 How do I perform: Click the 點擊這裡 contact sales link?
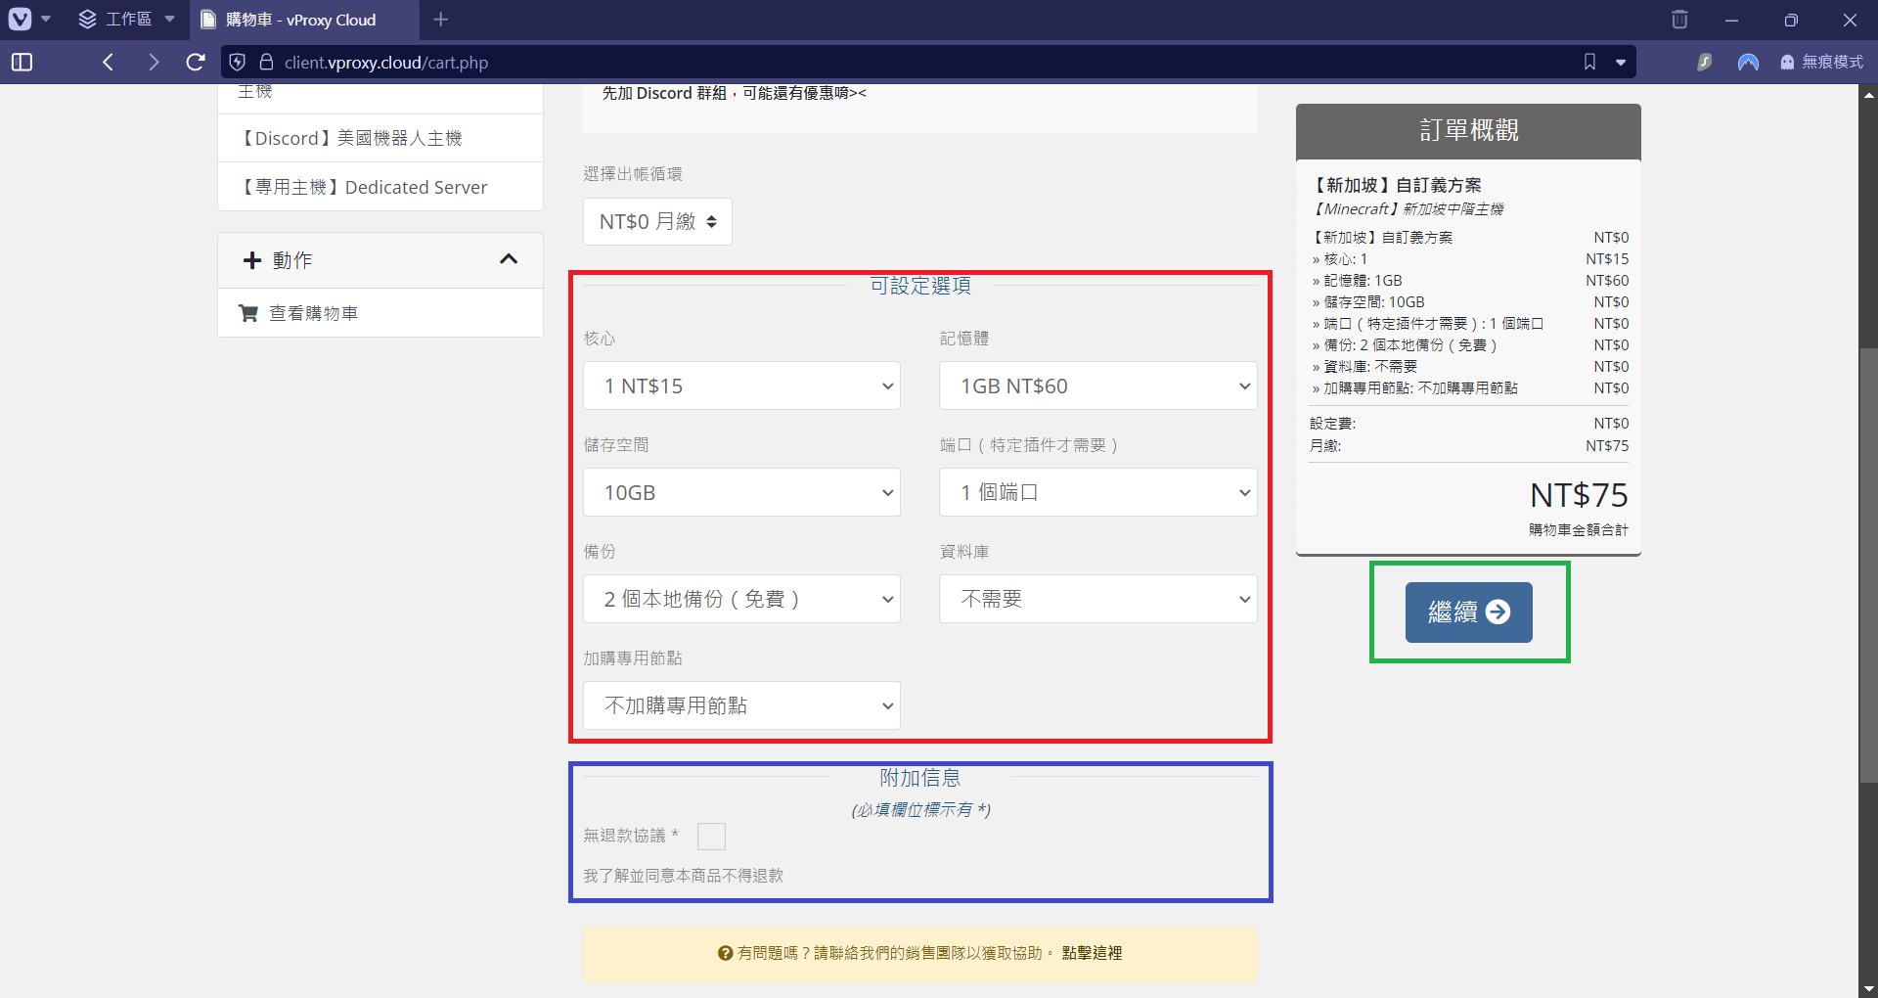1092,953
